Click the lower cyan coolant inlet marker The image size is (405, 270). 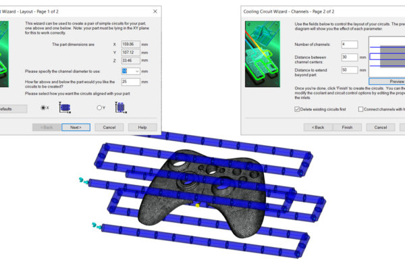click(x=97, y=226)
